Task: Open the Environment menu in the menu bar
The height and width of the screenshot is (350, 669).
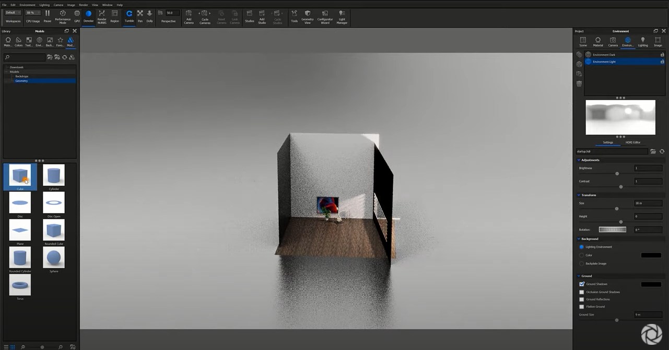Action: (27, 4)
